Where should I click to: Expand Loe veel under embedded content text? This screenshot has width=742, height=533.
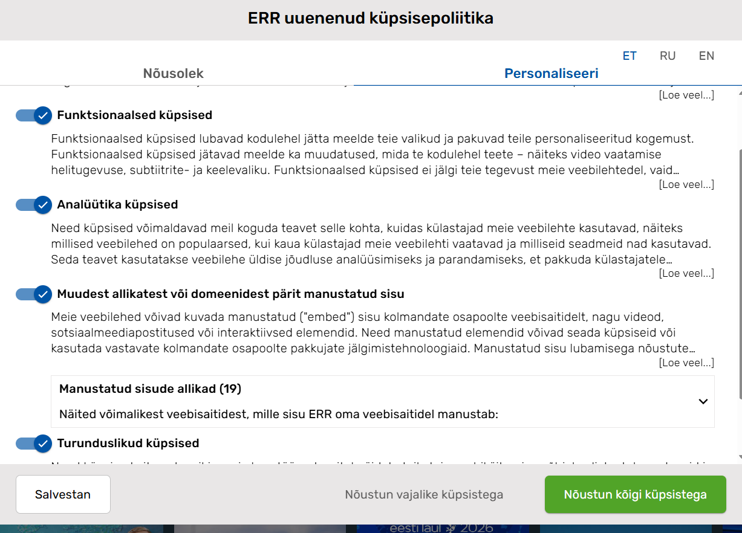click(686, 363)
